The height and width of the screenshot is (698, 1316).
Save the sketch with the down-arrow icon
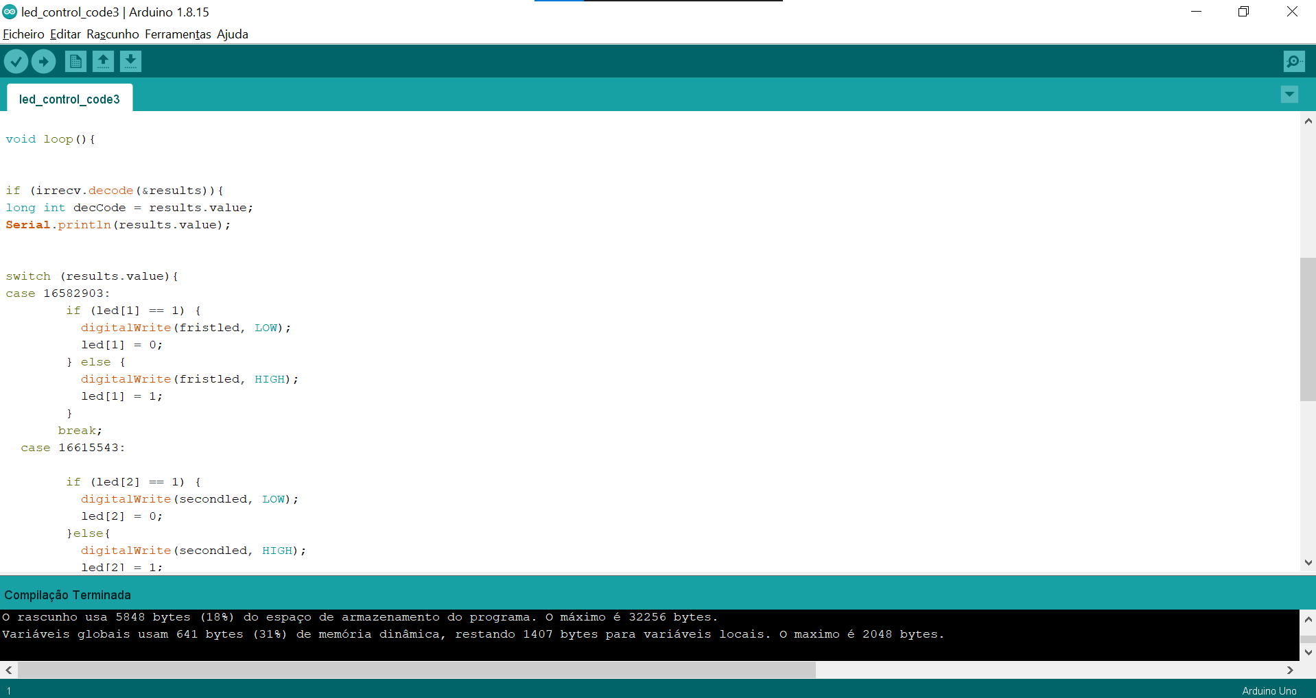tap(130, 62)
